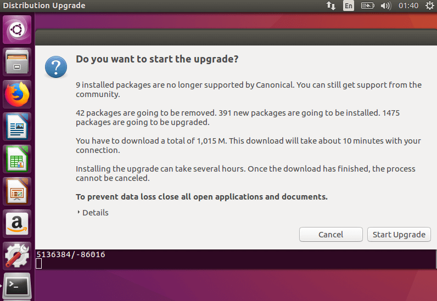The image size is (437, 301).
Task: Cancel the distribution upgrade
Action: [x=330, y=235]
